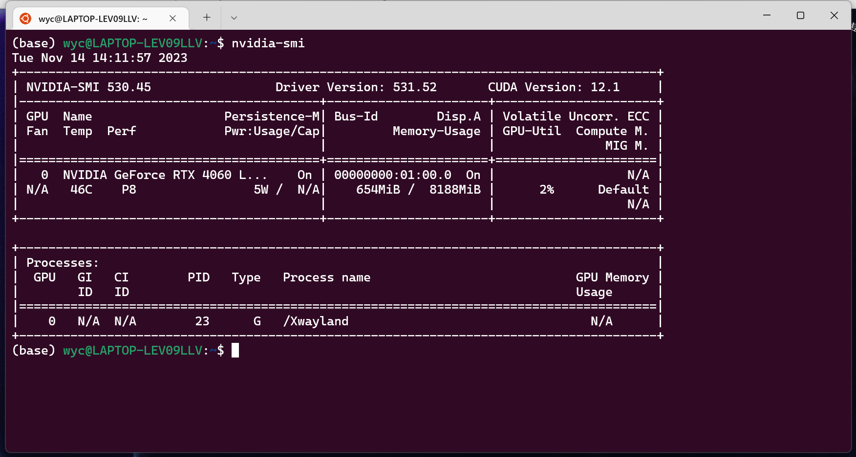Click the 654MiB memory usage value
The width and height of the screenshot is (856, 457).
pyautogui.click(x=378, y=190)
